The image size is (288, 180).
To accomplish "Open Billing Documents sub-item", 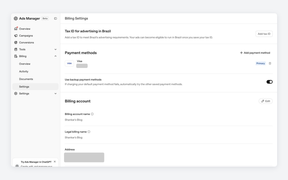I will [26, 79].
